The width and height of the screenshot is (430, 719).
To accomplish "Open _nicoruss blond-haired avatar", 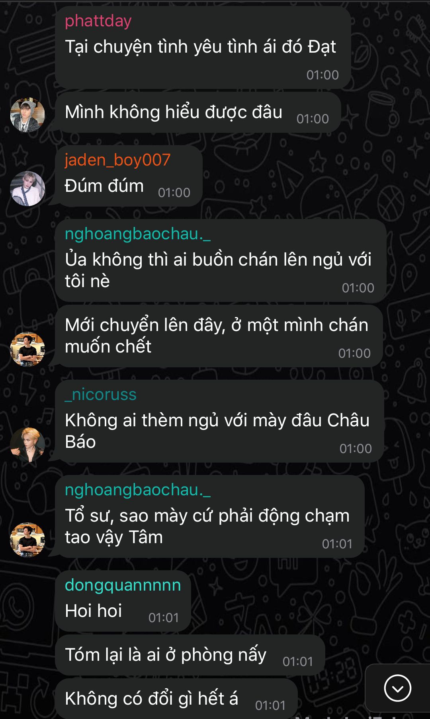I will point(27,445).
